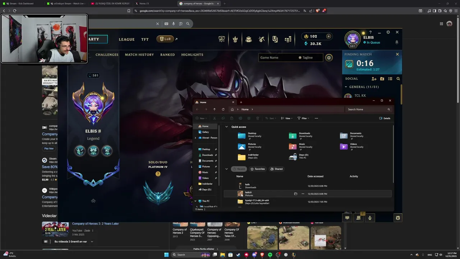This screenshot has height=259, width=460.
Task: Open Discord from the taskbar
Action: (x=254, y=255)
